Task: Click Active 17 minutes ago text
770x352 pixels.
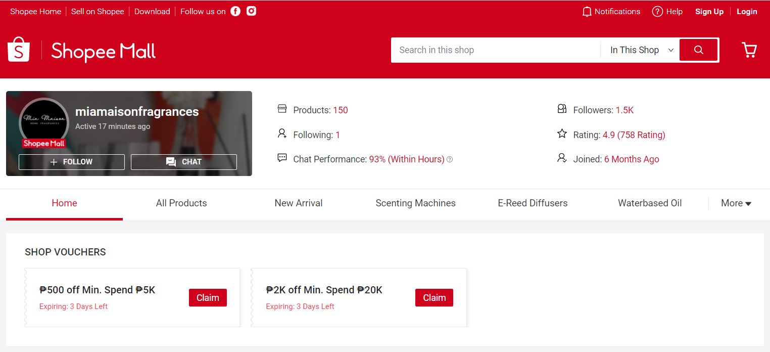Action: [113, 126]
